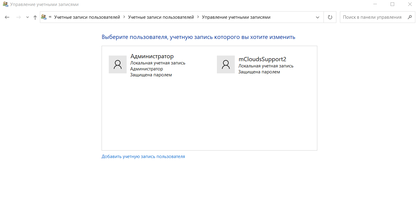Open the mCloudsSupport2 account name
The width and height of the screenshot is (418, 218).
click(262, 59)
